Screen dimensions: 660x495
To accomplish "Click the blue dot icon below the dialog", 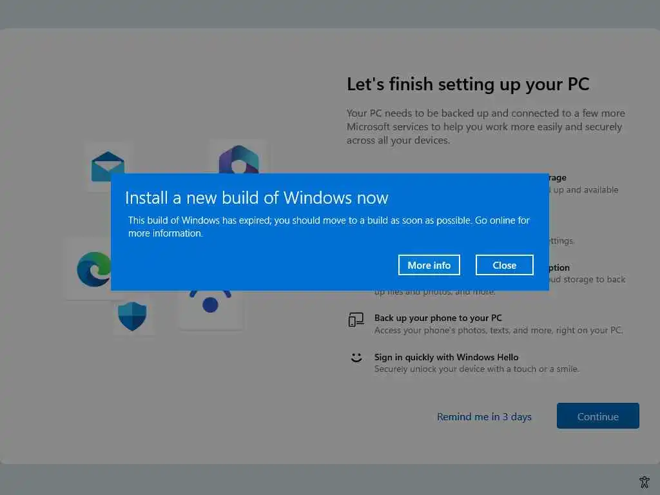I will click(210, 305).
